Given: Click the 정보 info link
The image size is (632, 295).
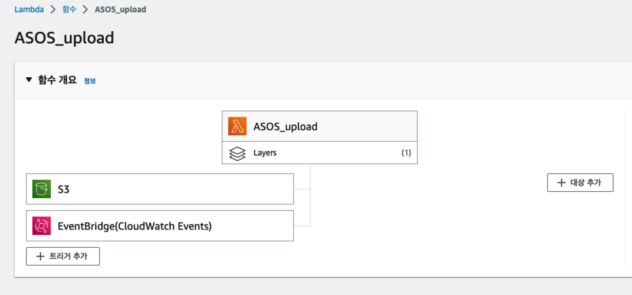Looking at the screenshot, I should pos(90,81).
